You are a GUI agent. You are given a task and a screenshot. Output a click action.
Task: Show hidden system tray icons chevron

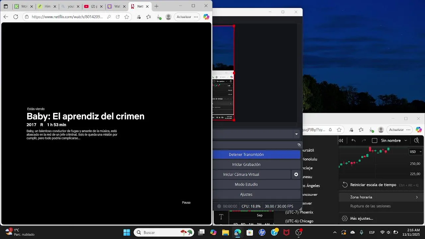[335, 232]
